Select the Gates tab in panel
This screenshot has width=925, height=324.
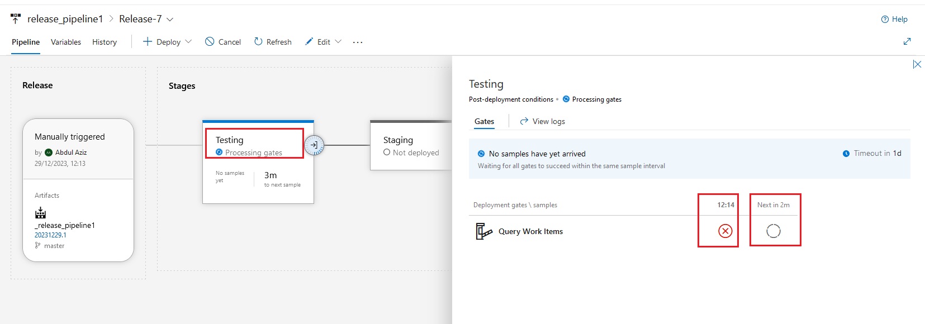[x=484, y=121]
